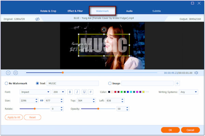Toggle strikethrough text formatting

91,92
